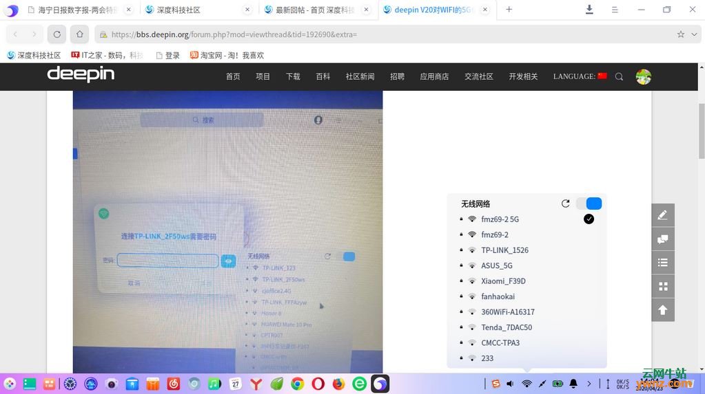Reload the page with the refresh button
The height and width of the screenshot is (394, 705).
pyautogui.click(x=57, y=34)
